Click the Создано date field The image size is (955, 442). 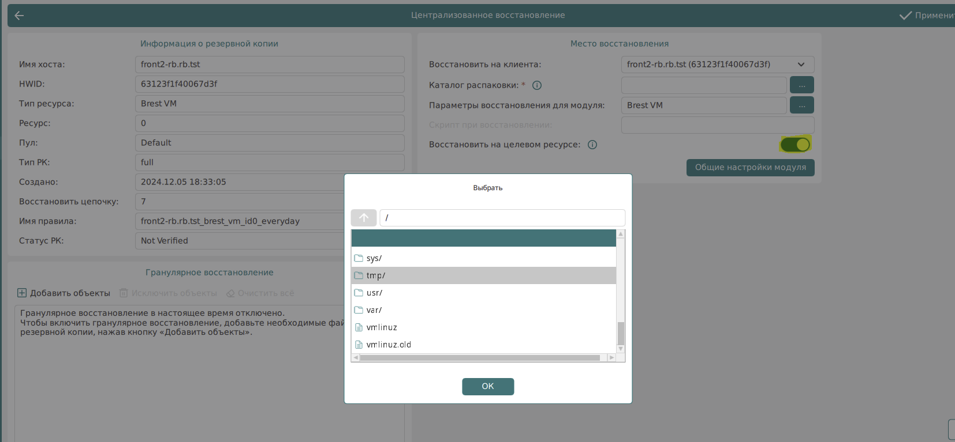(240, 182)
